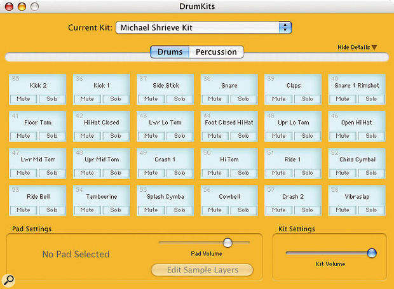Click the Kit Volume slider knob
This screenshot has height=289, width=394.
[x=372, y=253]
